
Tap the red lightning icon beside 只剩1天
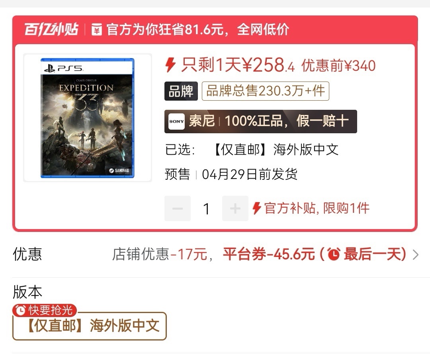point(170,65)
